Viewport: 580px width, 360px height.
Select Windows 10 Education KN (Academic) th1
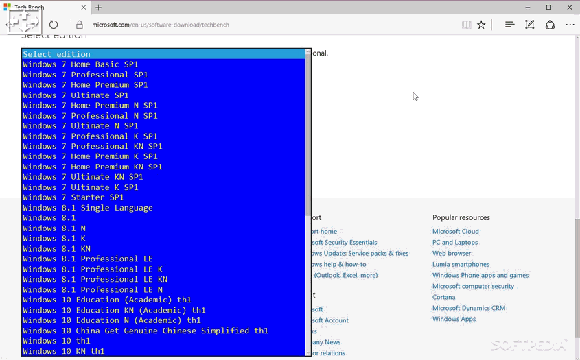(163, 310)
